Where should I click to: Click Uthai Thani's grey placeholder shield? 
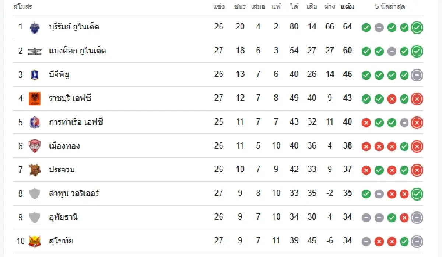click(35, 217)
